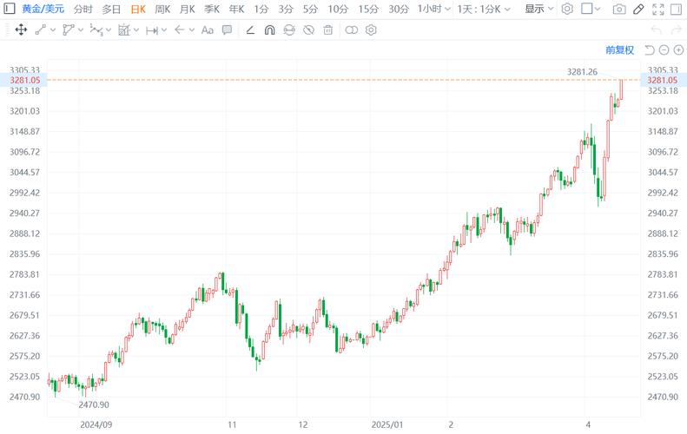The image size is (687, 434).
Task: Take chart screenshot with camera icon
Action: 619,9
